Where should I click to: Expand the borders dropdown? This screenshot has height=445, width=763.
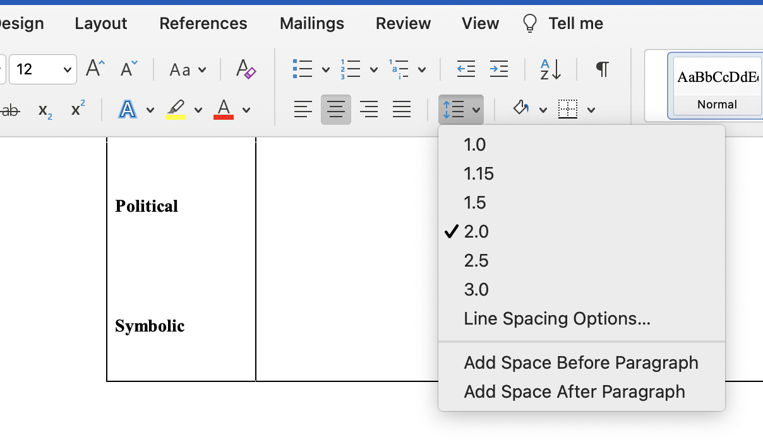591,108
